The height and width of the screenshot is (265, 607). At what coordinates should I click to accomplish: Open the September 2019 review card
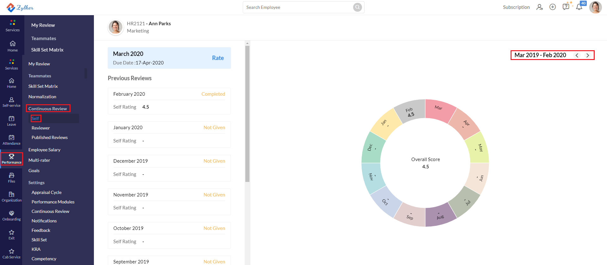[x=169, y=261]
